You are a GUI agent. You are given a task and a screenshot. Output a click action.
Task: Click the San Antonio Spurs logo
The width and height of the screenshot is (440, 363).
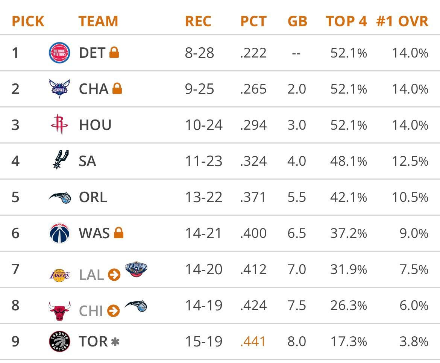(59, 161)
